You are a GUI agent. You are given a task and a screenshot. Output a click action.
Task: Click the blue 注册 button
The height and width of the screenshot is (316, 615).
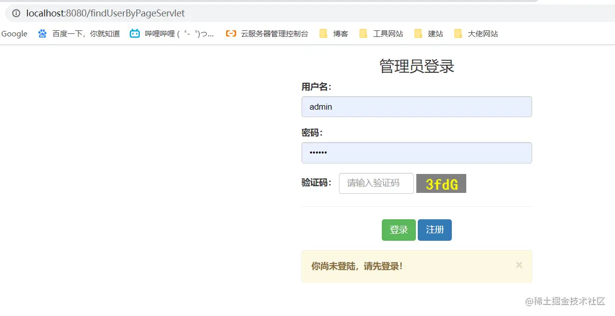point(435,230)
